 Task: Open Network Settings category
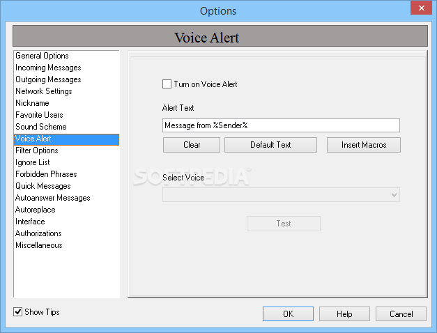point(66,91)
